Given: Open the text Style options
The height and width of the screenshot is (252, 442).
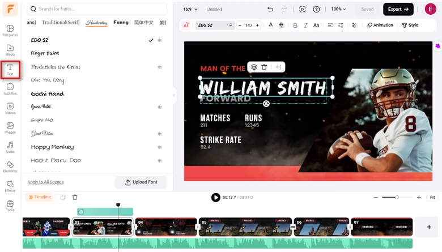Looking at the screenshot, I should coord(410,25).
